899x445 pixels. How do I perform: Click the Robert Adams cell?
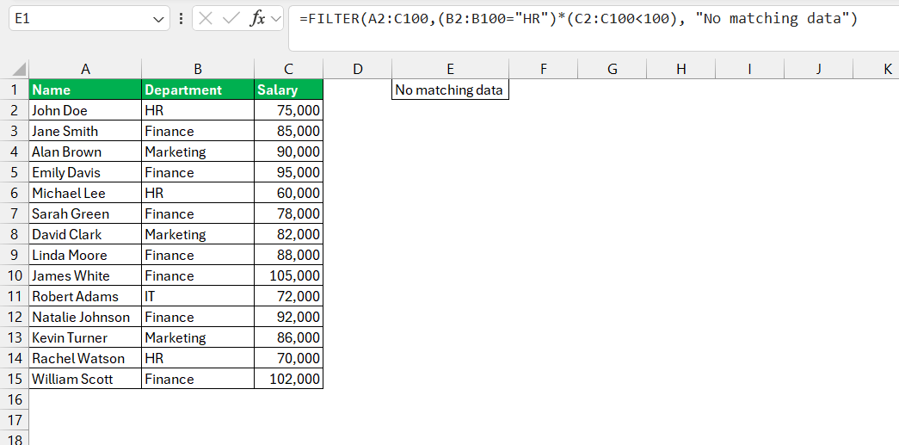click(85, 296)
